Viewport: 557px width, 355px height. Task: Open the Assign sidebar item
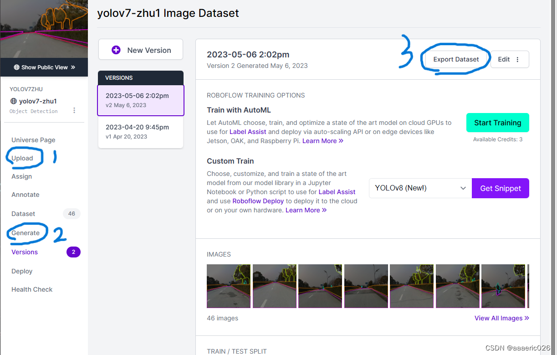[x=21, y=176]
